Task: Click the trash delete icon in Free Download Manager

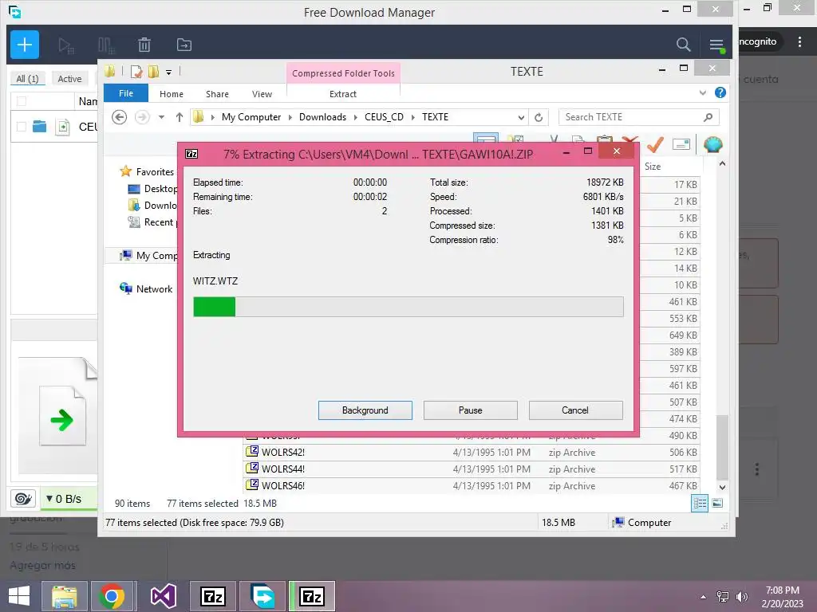Action: [x=144, y=45]
